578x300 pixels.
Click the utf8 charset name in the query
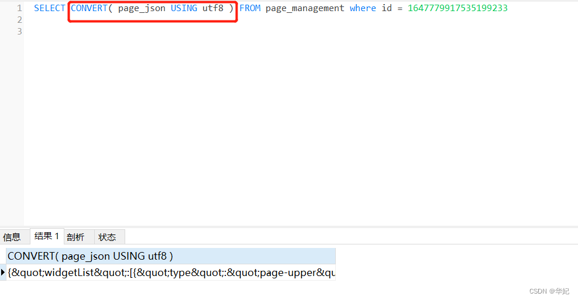click(213, 8)
